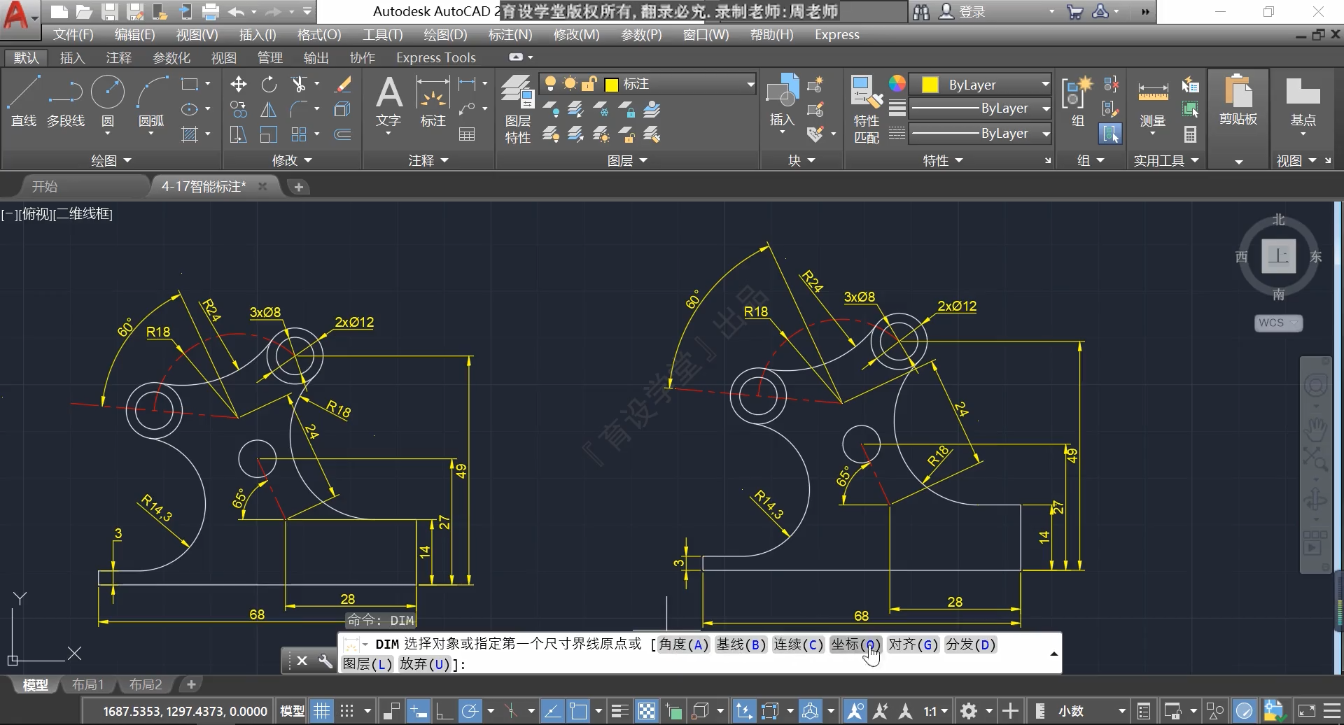Click the 登录 sign-in button
The height and width of the screenshot is (725, 1344).
point(962,12)
